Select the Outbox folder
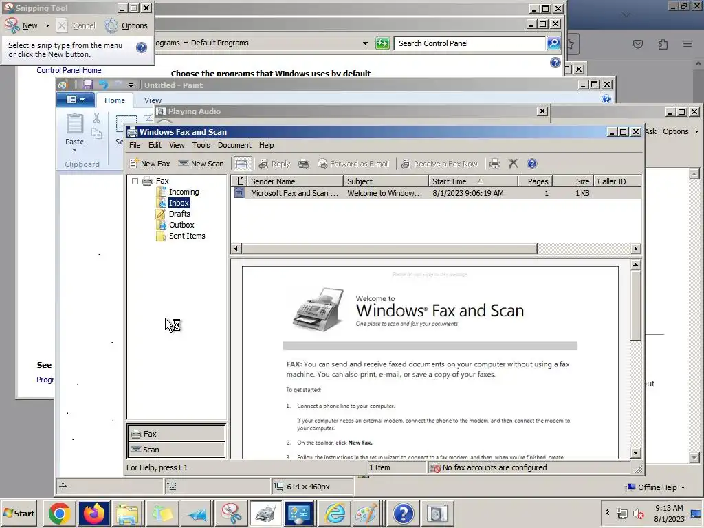The width and height of the screenshot is (704, 528). (181, 225)
